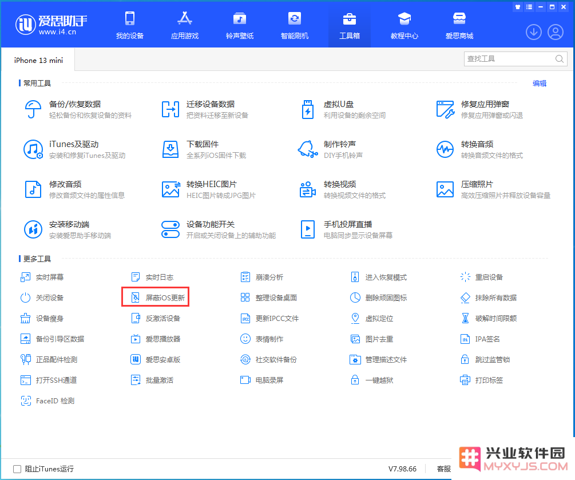Click the 打印标签 printer icon
The width and height of the screenshot is (575, 480).
coord(465,380)
